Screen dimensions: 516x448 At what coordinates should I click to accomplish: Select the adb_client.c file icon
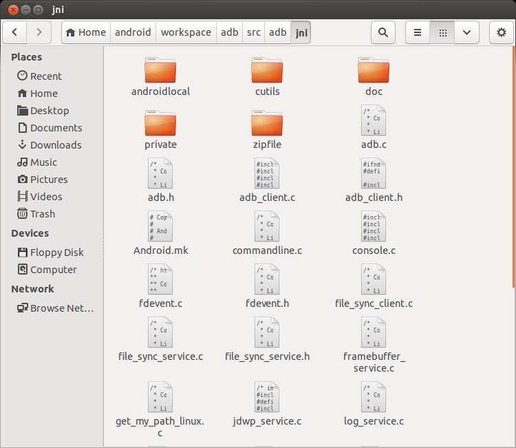click(x=267, y=173)
